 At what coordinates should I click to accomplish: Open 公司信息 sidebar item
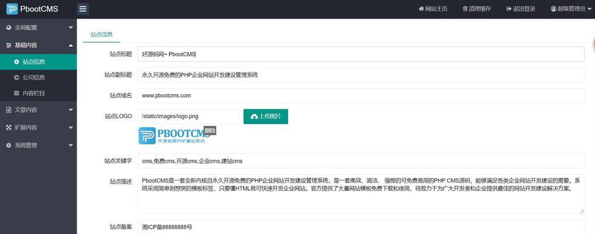(x=39, y=77)
